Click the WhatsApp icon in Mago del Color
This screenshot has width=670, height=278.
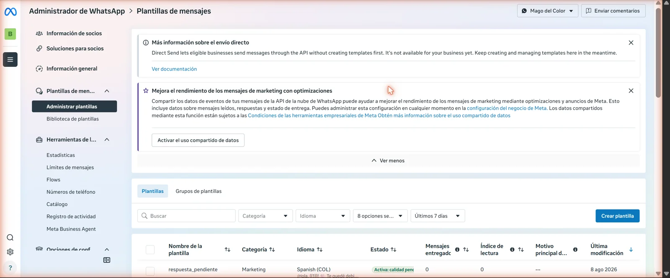click(x=524, y=11)
